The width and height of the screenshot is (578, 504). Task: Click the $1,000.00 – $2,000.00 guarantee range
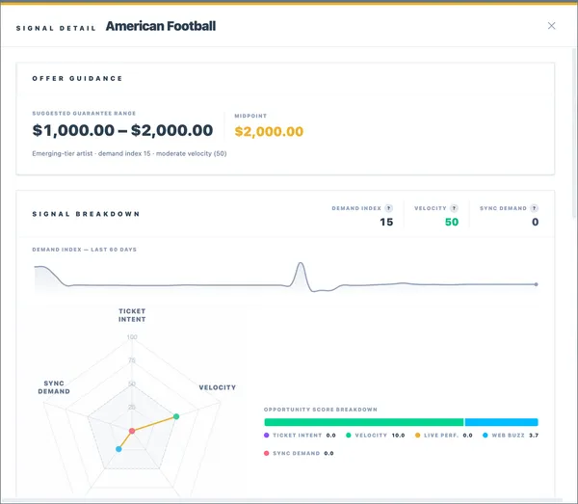pyautogui.click(x=122, y=130)
